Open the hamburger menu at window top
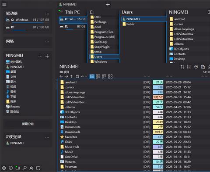 click(x=4, y=4)
